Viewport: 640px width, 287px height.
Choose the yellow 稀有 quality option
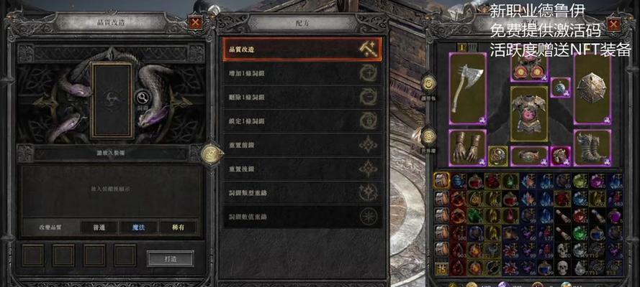[178, 227]
